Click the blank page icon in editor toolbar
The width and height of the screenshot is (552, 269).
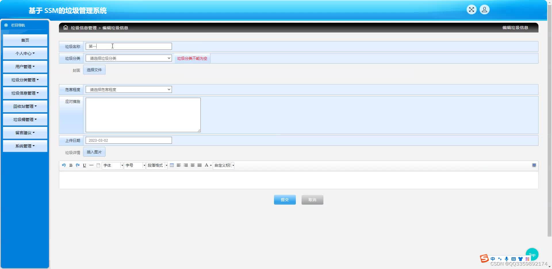(x=98, y=165)
